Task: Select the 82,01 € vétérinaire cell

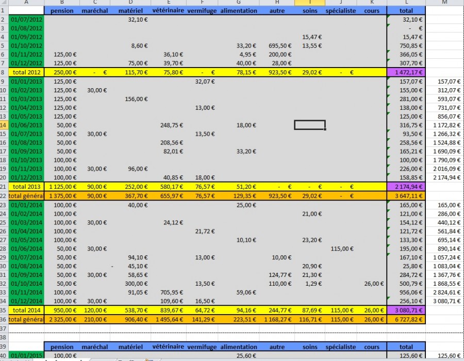Action: click(169, 152)
